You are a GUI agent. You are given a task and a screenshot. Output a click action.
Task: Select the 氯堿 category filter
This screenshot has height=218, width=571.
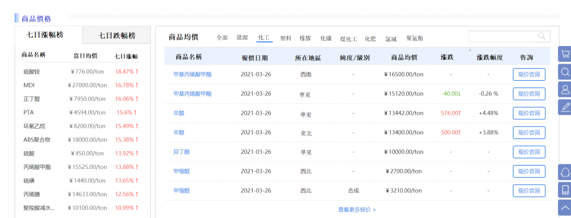391,38
